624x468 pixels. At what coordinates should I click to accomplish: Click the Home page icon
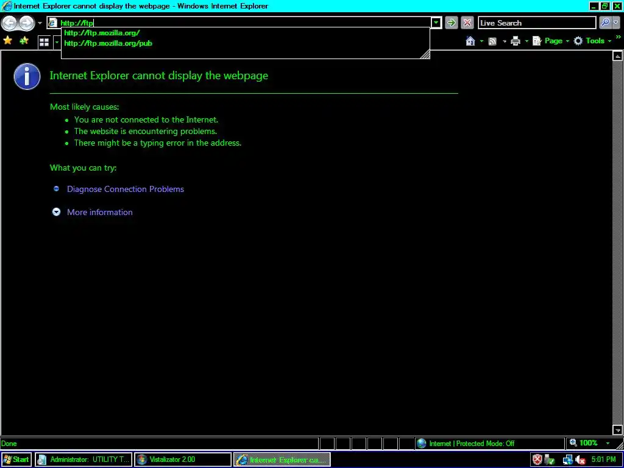(x=470, y=41)
